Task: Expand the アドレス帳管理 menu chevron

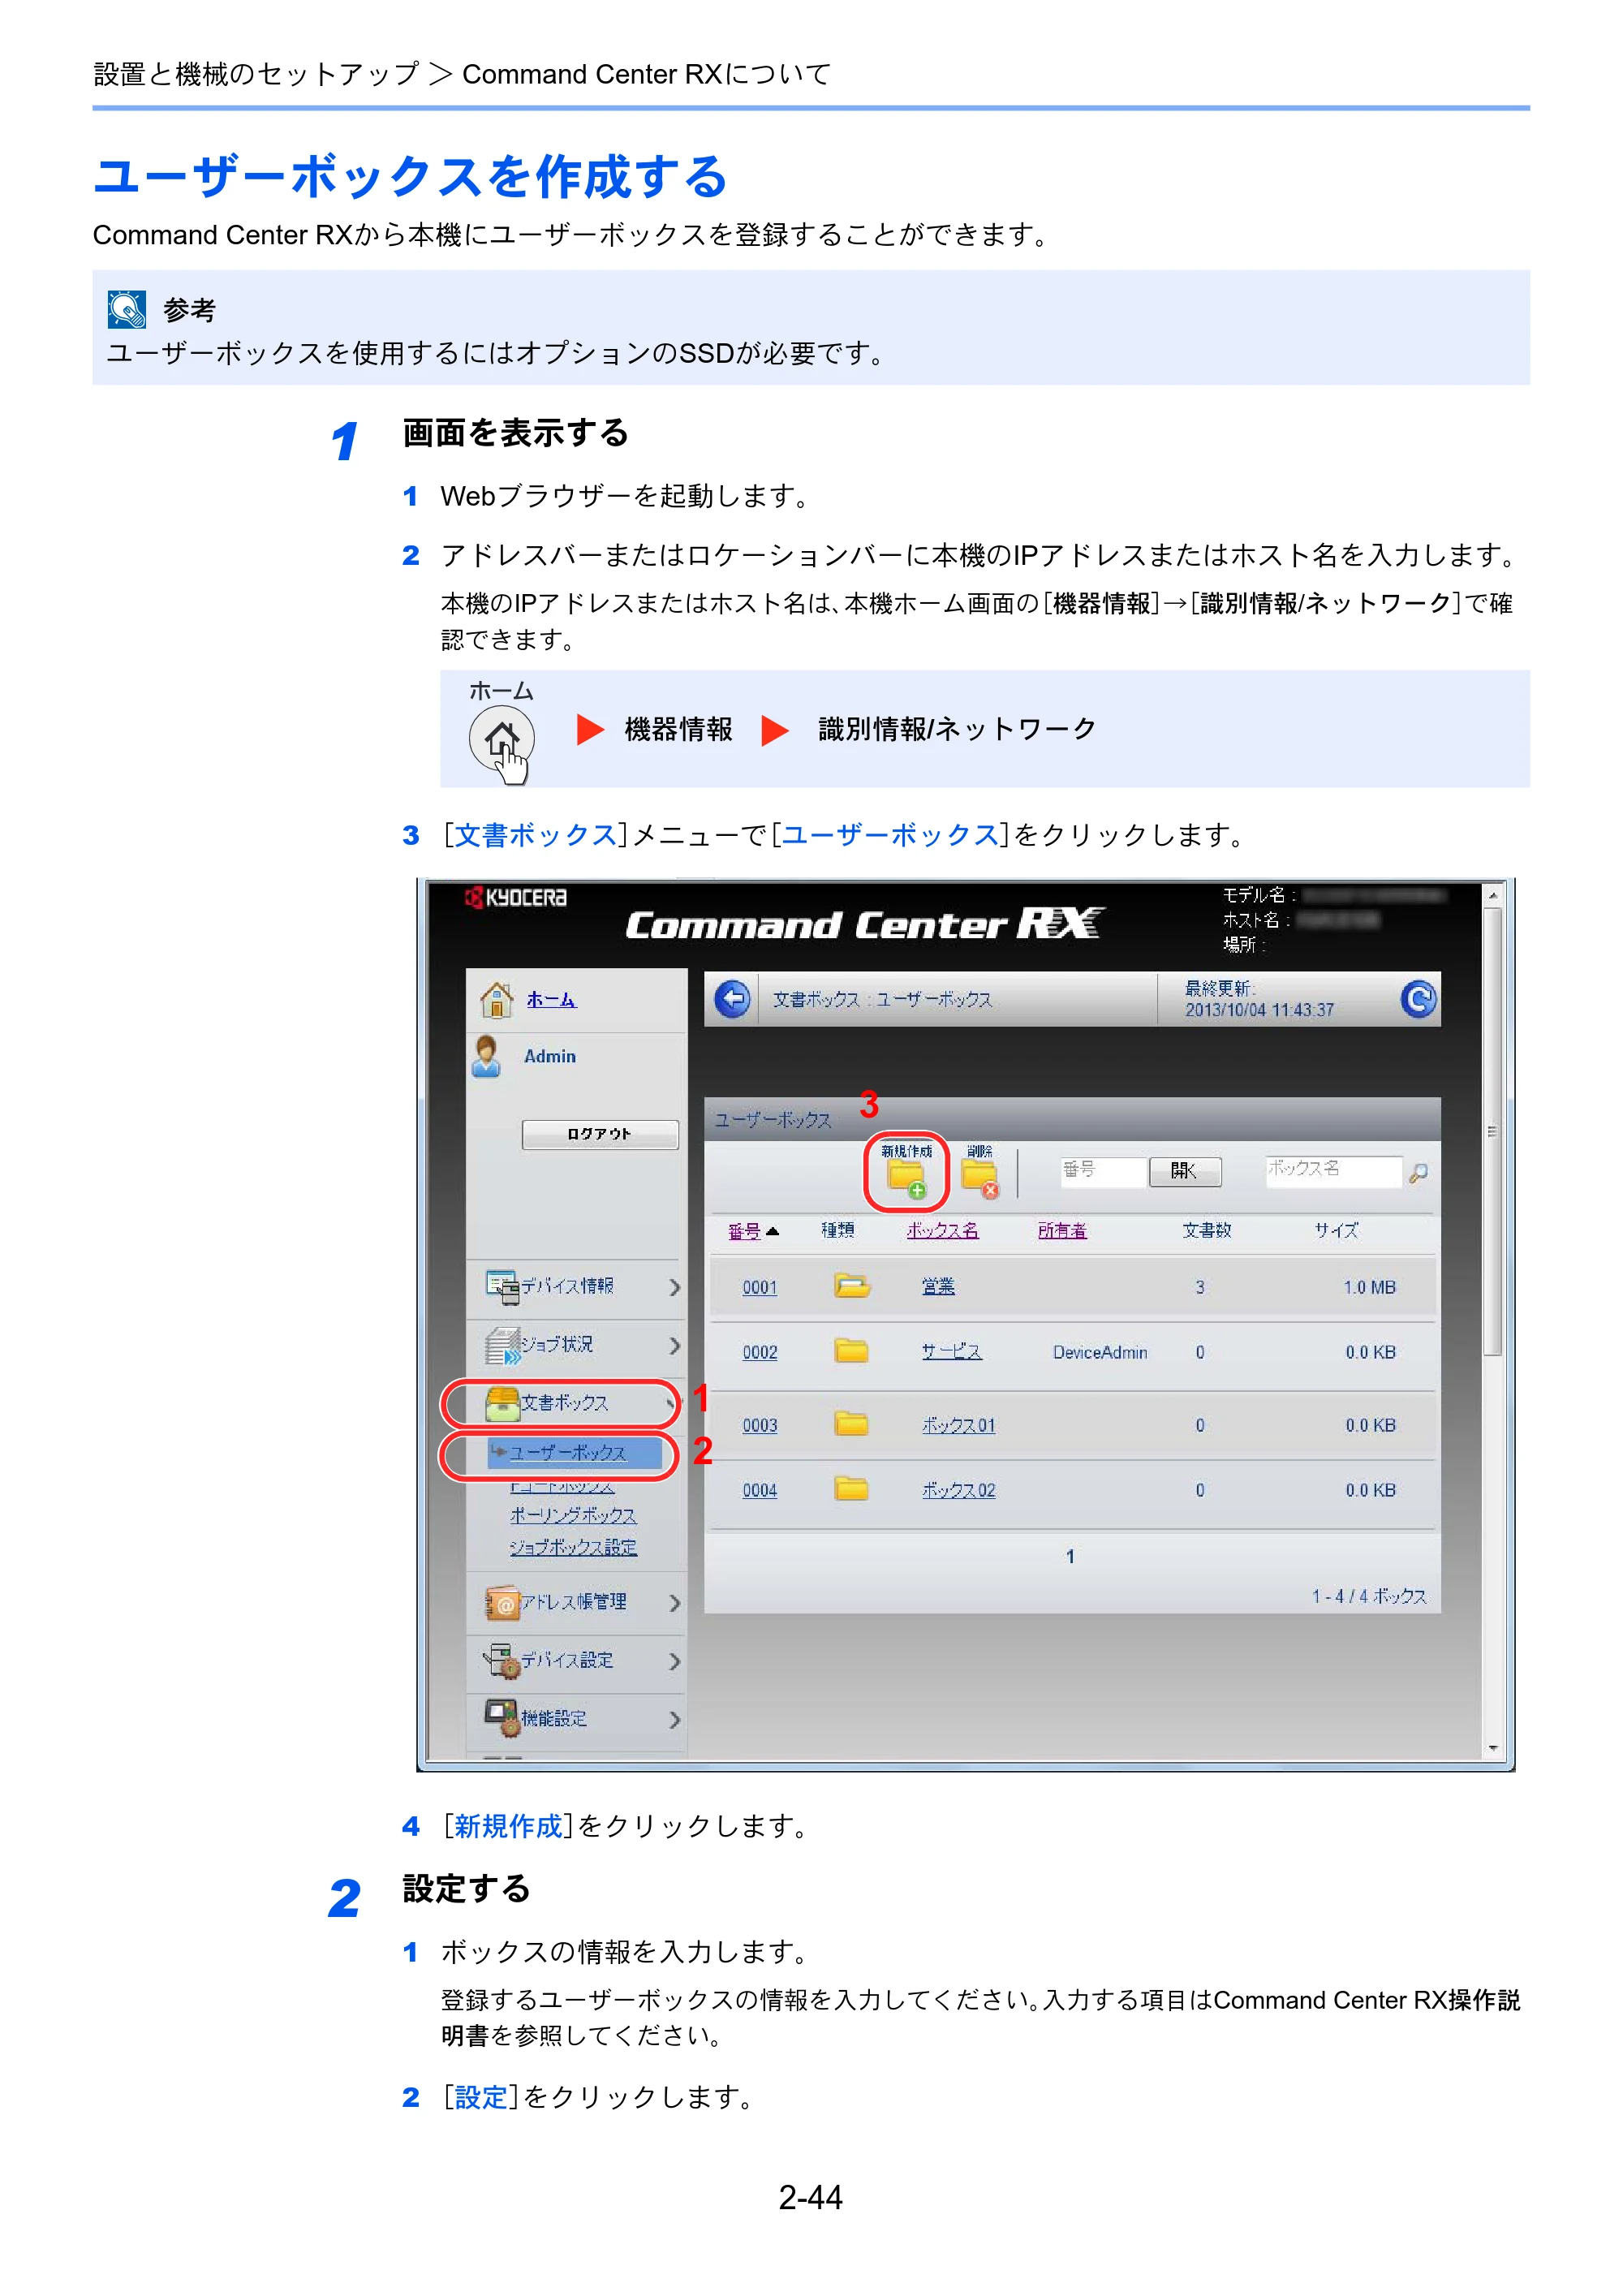Action: point(674,1603)
